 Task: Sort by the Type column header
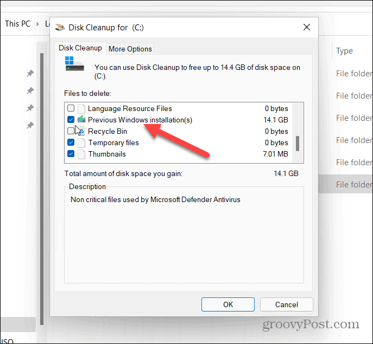344,51
